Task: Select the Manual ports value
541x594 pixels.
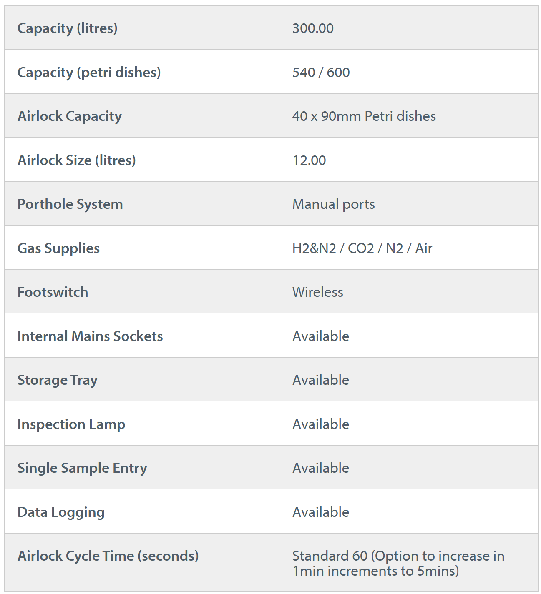Action: click(x=333, y=204)
